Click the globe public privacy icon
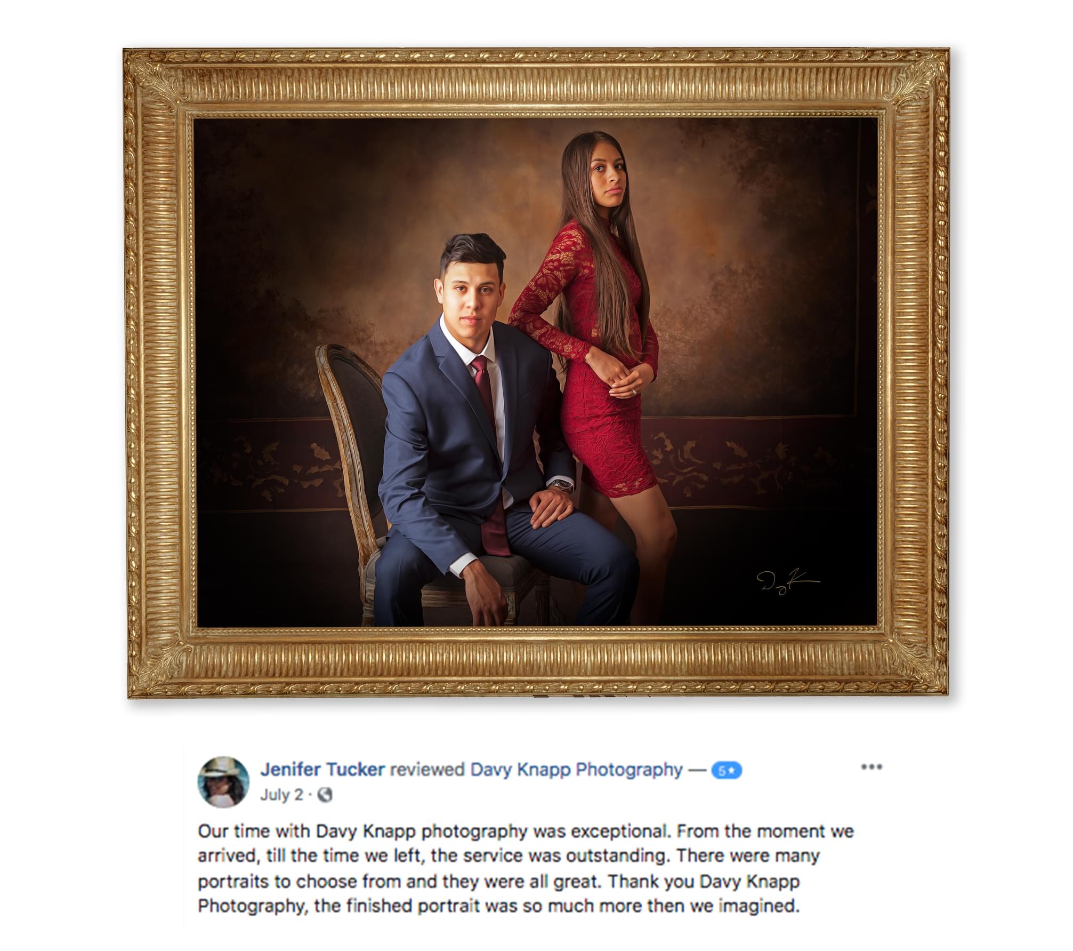Screen dimensions: 1073x951 [x=325, y=795]
